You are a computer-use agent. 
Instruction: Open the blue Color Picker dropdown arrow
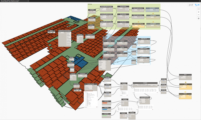(108, 109)
